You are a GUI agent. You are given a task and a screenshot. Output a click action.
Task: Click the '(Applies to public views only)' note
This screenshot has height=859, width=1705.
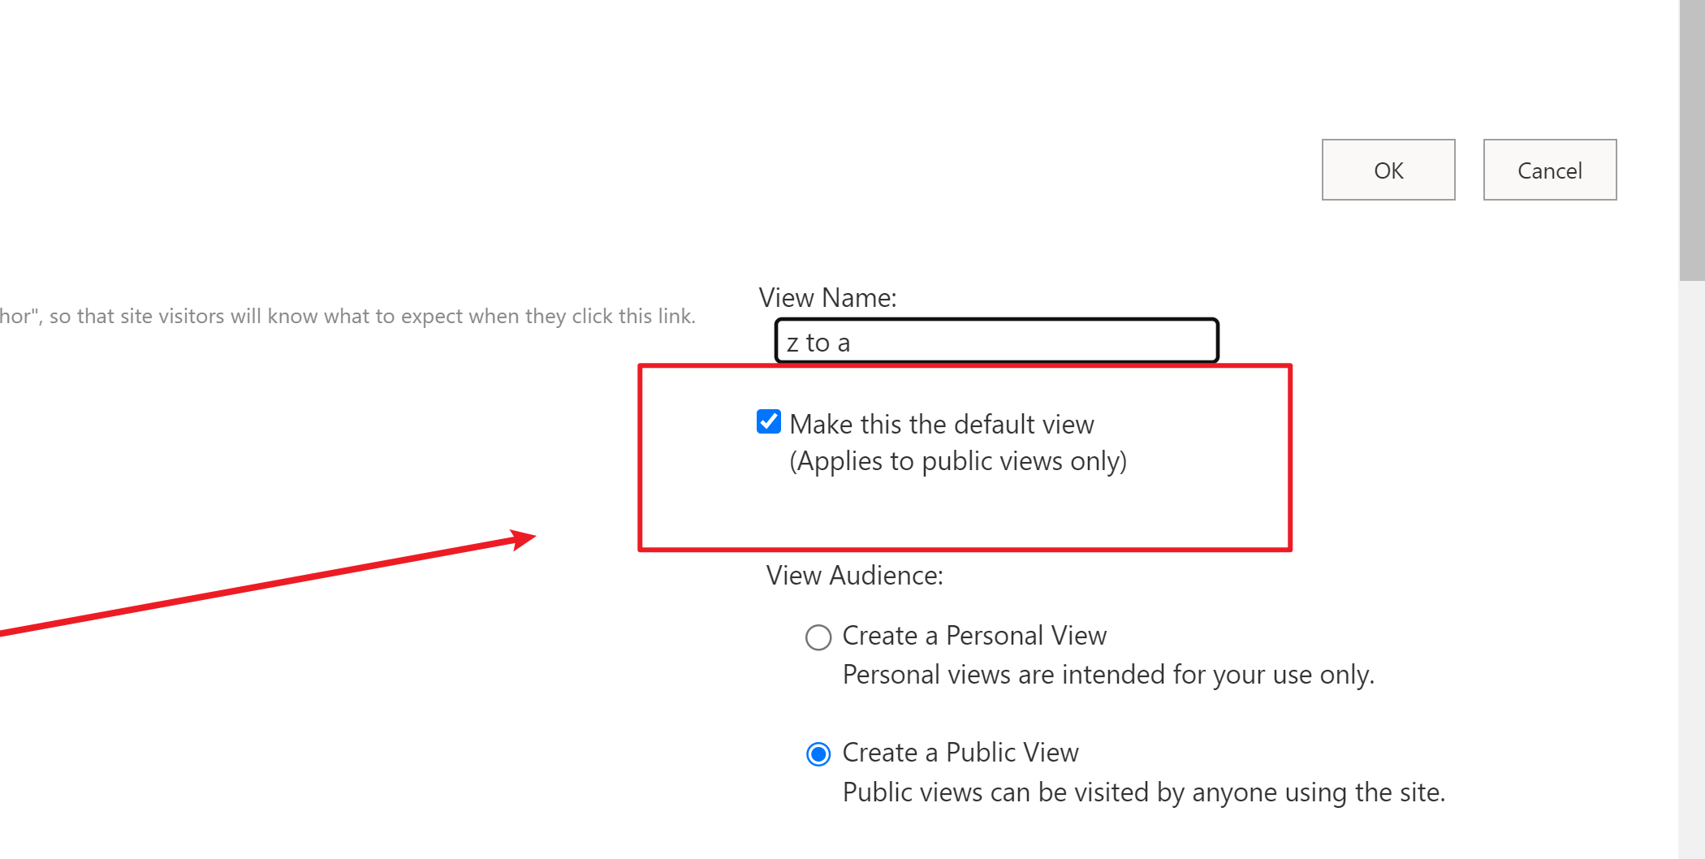[958, 461]
